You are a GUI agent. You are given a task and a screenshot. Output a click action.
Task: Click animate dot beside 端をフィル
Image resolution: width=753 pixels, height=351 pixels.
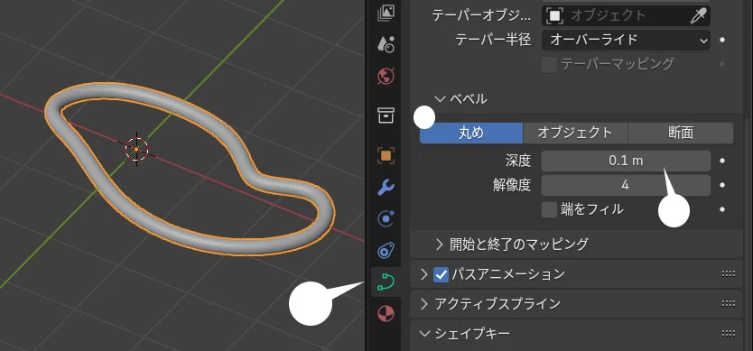coord(722,209)
